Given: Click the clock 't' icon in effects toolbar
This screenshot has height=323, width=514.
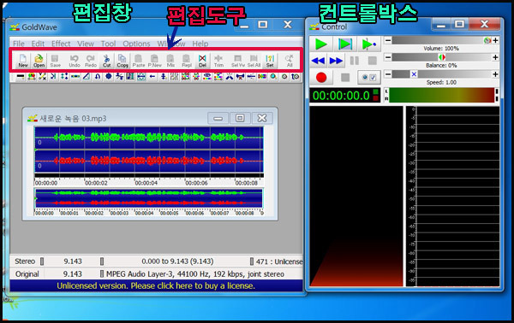Looking at the screenshot, I should (x=295, y=77).
